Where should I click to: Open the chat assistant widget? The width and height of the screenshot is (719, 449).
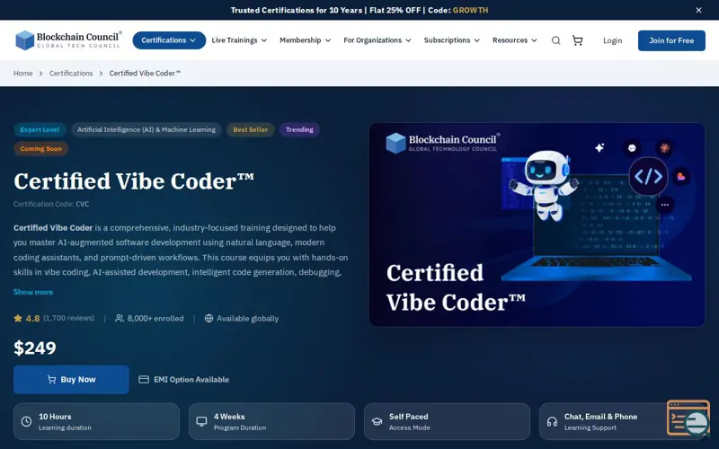coord(688,418)
